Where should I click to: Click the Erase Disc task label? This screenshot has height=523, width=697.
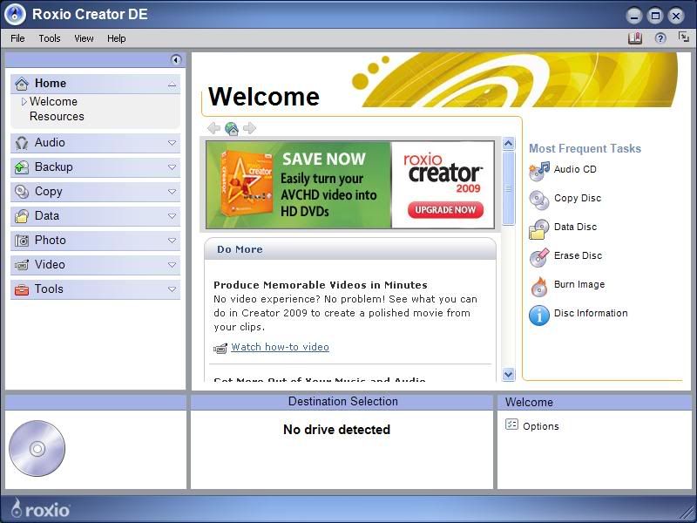coord(578,255)
